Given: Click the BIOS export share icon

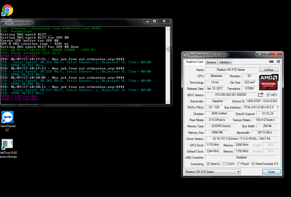Looking at the screenshot, I should pyautogui.click(x=261, y=95).
